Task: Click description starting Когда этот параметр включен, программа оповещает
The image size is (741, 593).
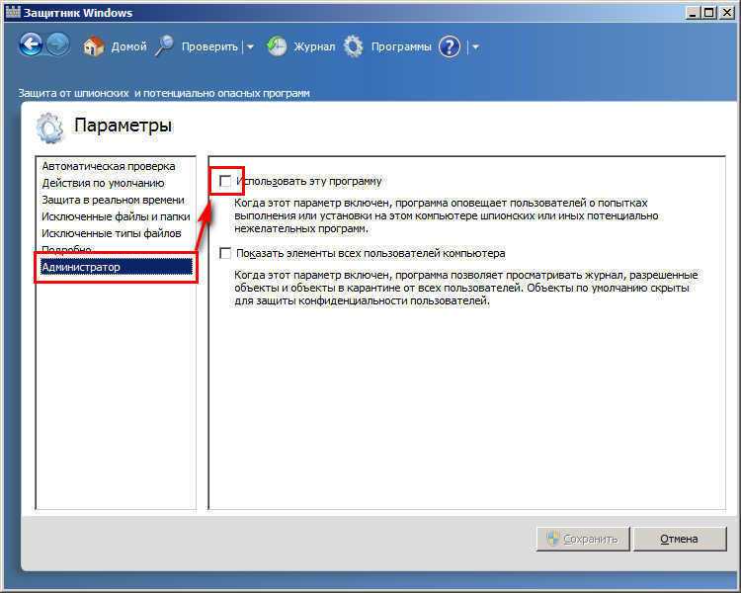Action: point(447,215)
